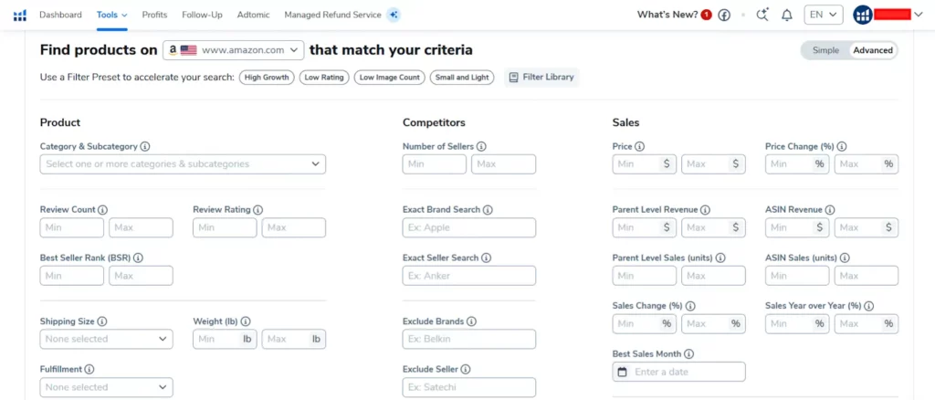
Task: Click the Exact Brand Search field
Action: tap(469, 227)
